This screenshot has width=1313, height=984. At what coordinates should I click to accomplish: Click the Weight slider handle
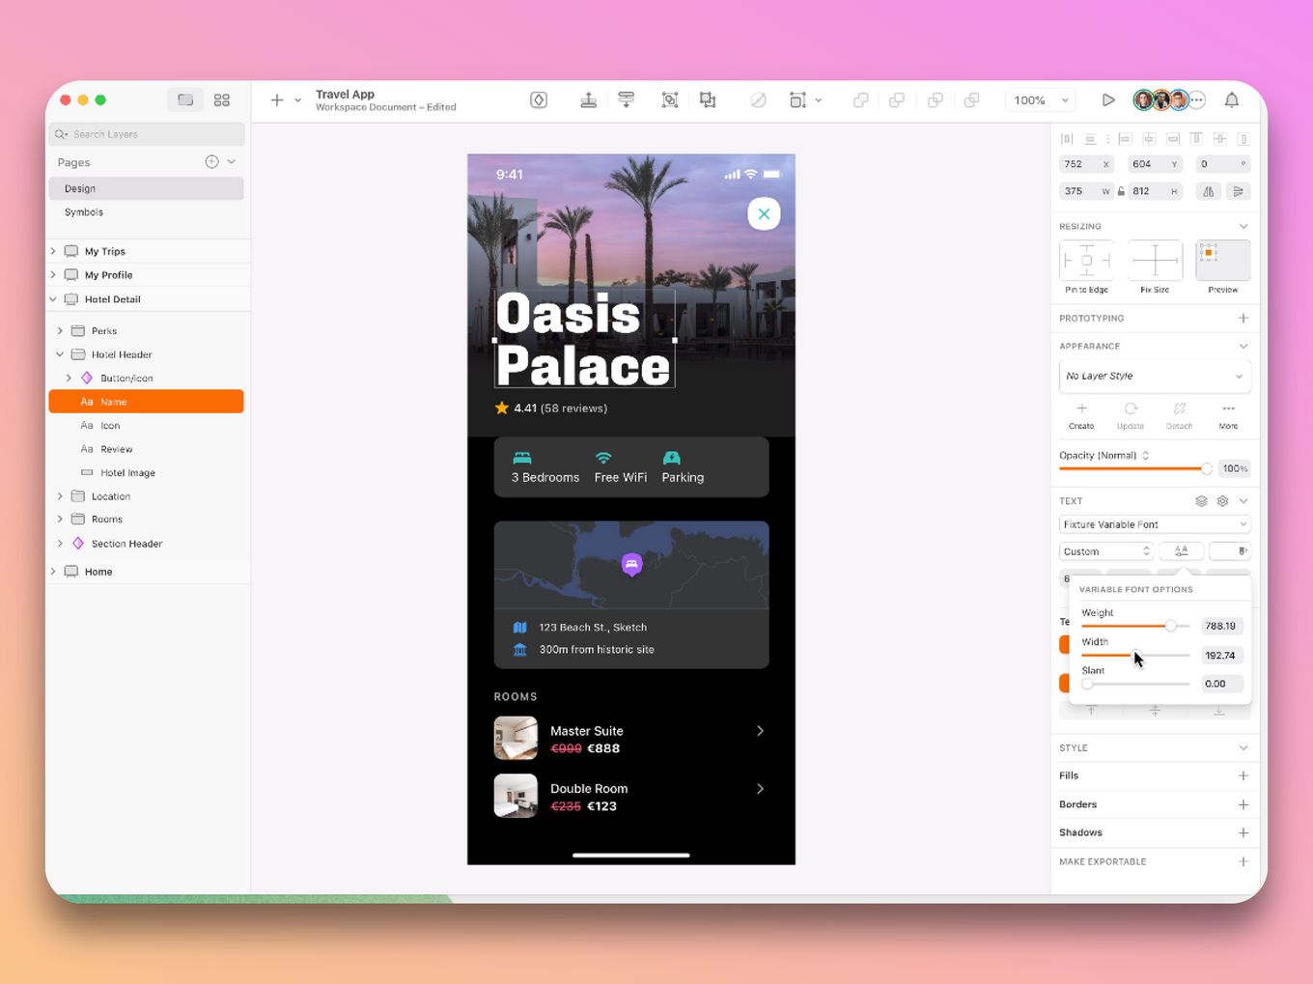[x=1170, y=626]
